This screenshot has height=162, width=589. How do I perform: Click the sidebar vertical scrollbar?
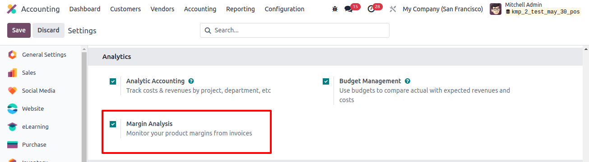pyautogui.click(x=84, y=107)
